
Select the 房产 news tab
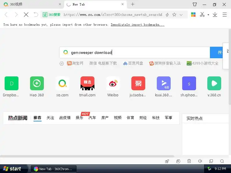105,118
